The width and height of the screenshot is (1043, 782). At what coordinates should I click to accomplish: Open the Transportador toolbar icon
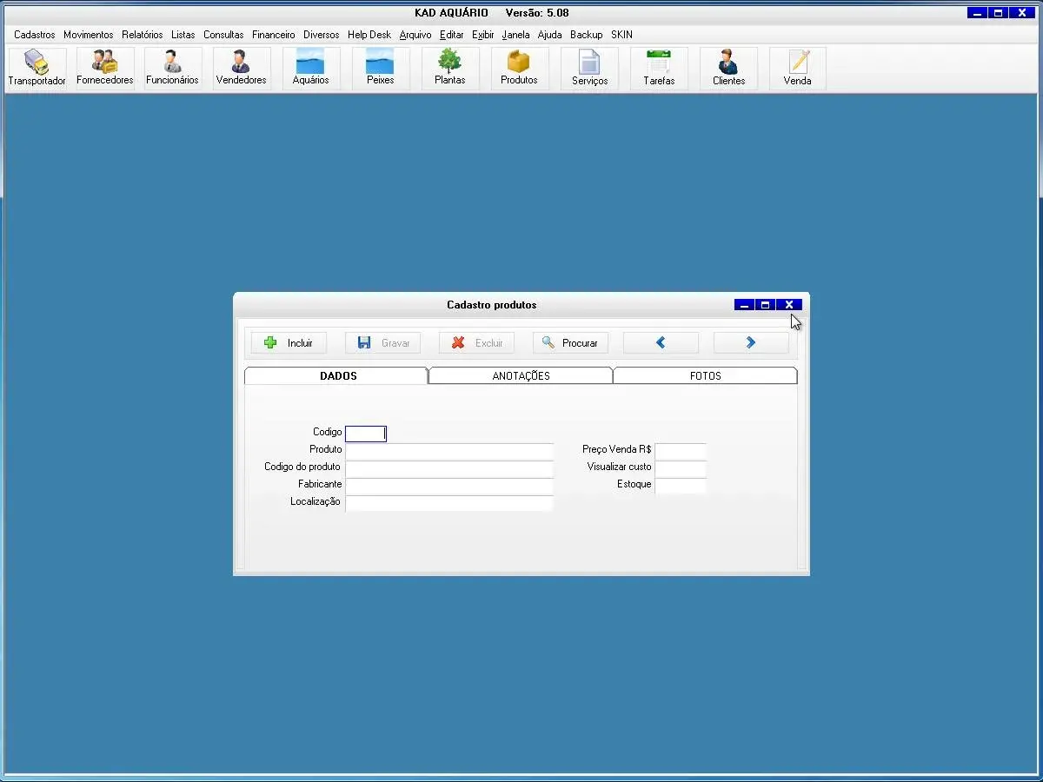(37, 69)
